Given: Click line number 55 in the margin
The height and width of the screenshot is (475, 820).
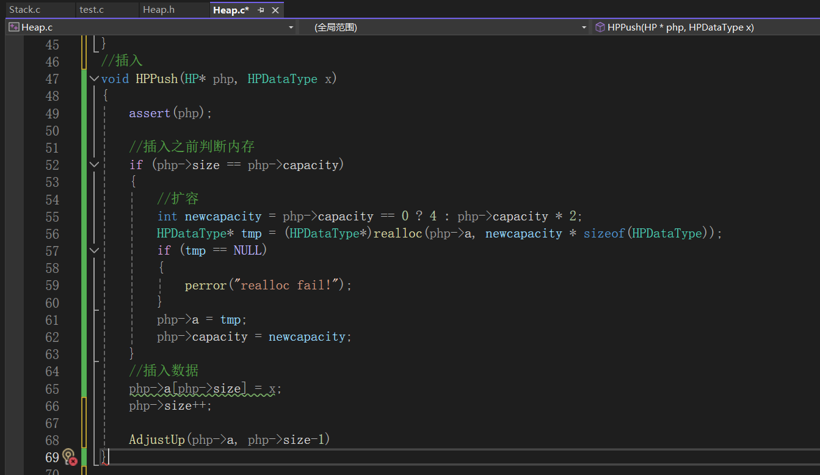Looking at the screenshot, I should pyautogui.click(x=52, y=217).
